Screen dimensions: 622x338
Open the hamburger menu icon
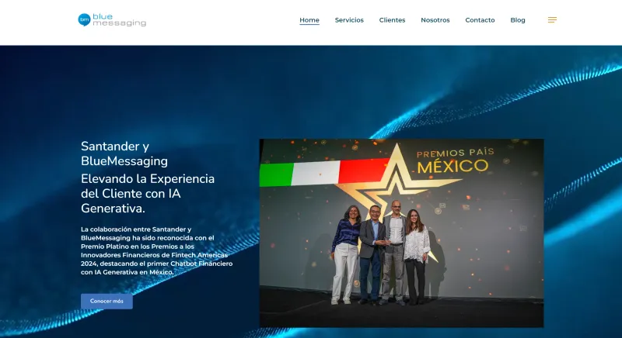point(552,19)
